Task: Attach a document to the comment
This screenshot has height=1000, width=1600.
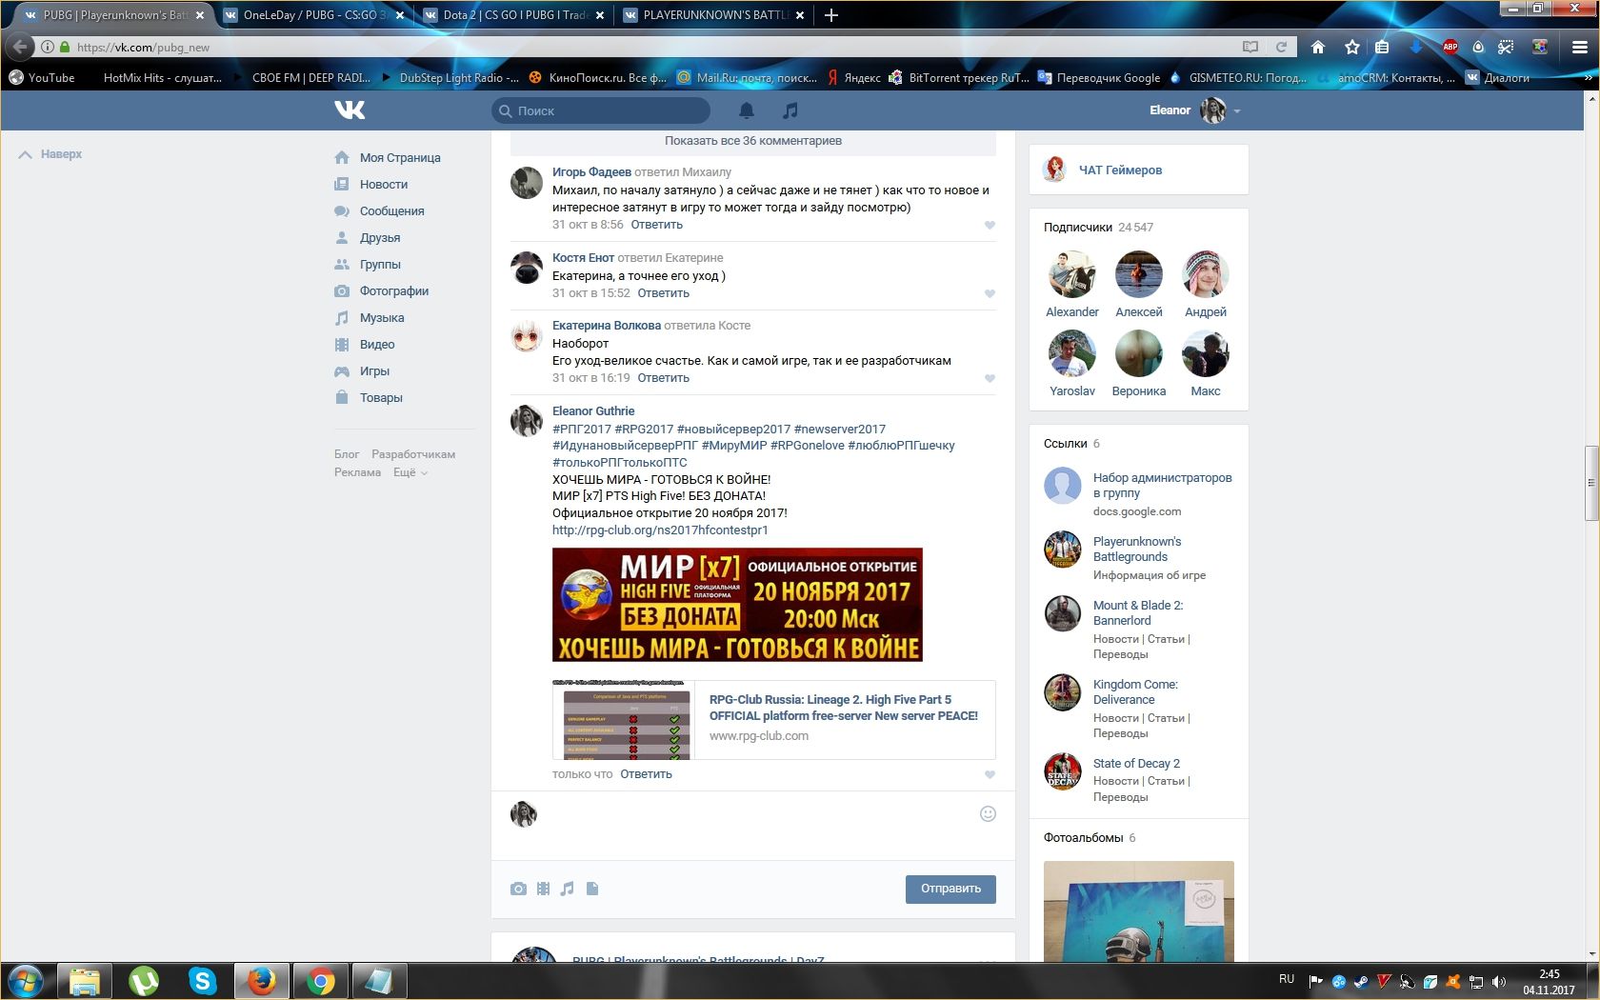Action: pyautogui.click(x=592, y=889)
